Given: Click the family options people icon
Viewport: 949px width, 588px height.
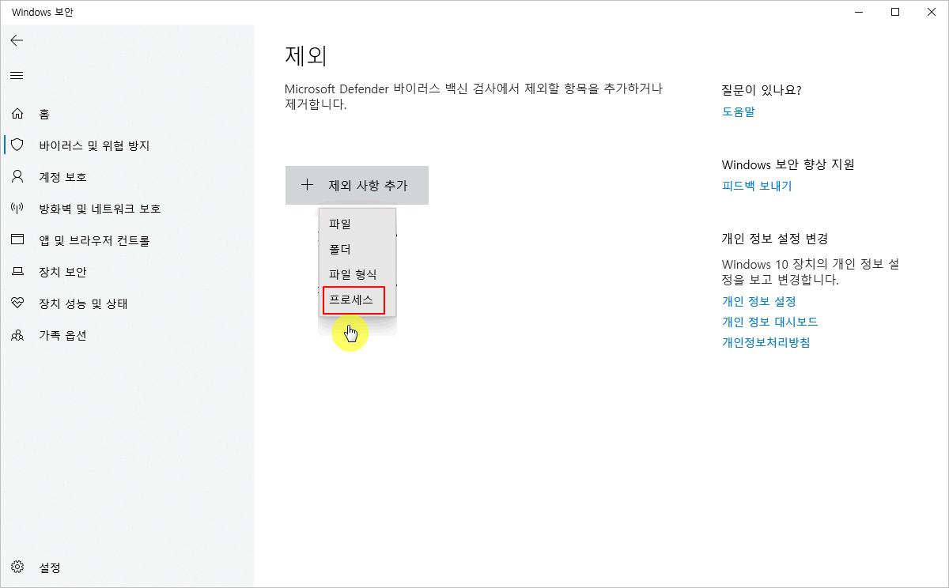Looking at the screenshot, I should pyautogui.click(x=17, y=335).
